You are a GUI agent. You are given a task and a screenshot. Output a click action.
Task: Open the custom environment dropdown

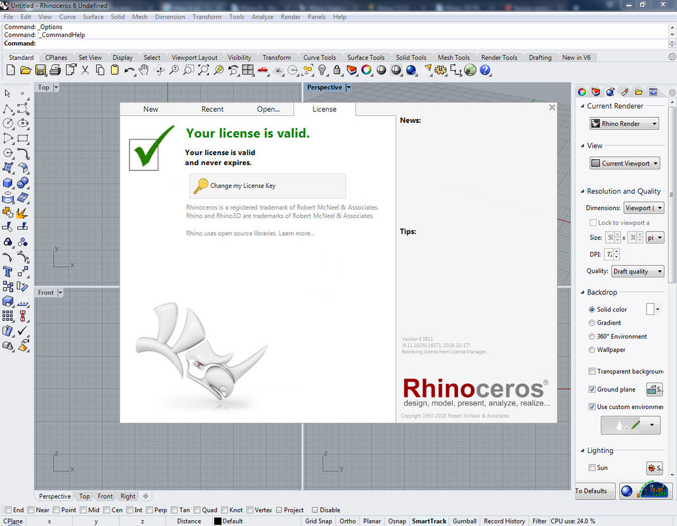coord(652,425)
